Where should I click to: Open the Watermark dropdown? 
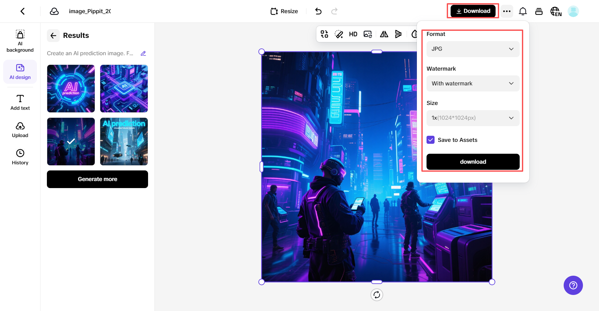pos(472,83)
